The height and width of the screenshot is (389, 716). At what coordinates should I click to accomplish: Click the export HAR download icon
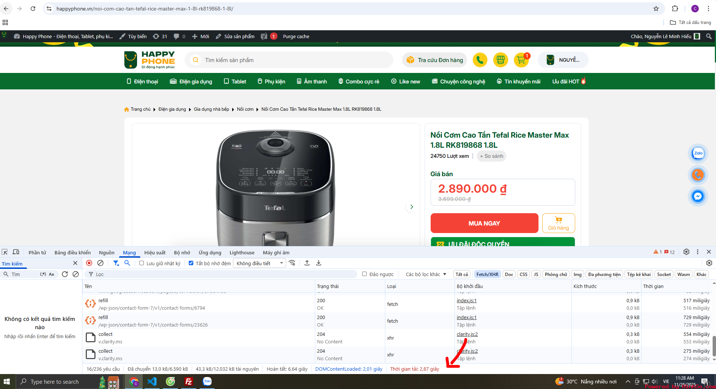point(319,263)
